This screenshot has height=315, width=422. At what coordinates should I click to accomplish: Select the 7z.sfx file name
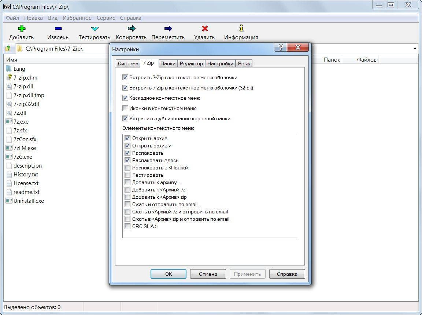click(20, 131)
